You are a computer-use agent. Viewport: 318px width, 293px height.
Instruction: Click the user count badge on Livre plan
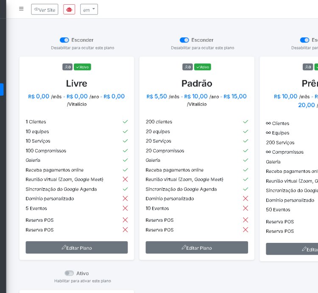67,67
